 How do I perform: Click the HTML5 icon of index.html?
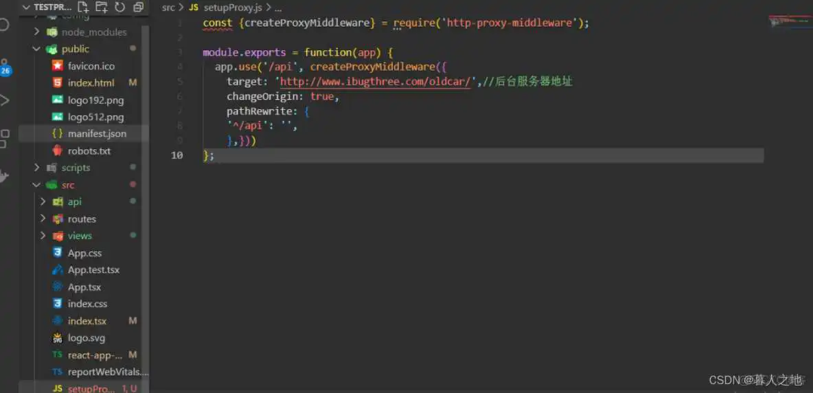click(x=58, y=82)
